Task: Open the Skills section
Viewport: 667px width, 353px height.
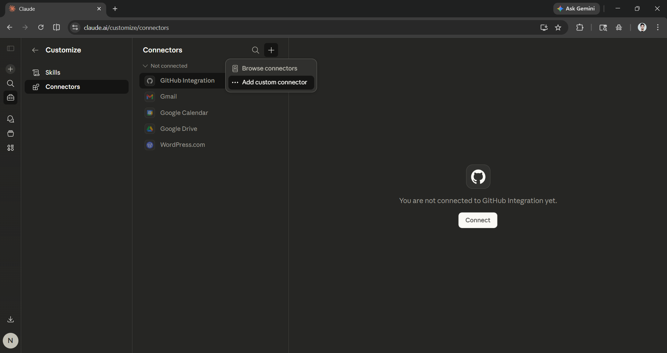Action: pyautogui.click(x=76, y=73)
